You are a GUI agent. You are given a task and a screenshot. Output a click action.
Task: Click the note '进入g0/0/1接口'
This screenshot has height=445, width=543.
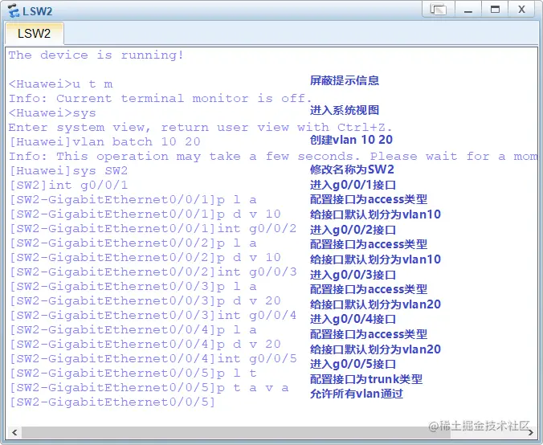tap(353, 185)
